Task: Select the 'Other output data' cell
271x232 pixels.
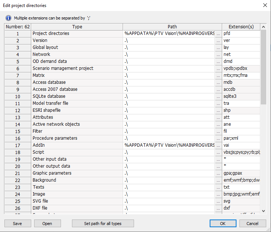Action: click(77, 166)
